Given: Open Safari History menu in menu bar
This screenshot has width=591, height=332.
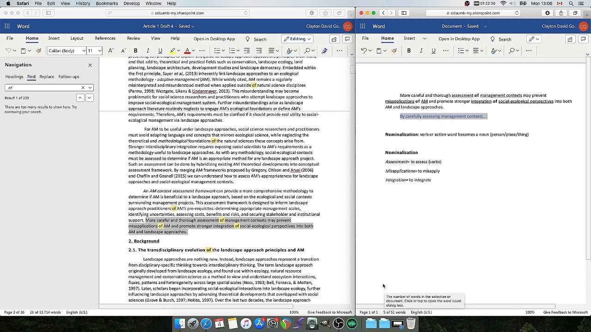Looking at the screenshot, I should (x=83, y=3).
